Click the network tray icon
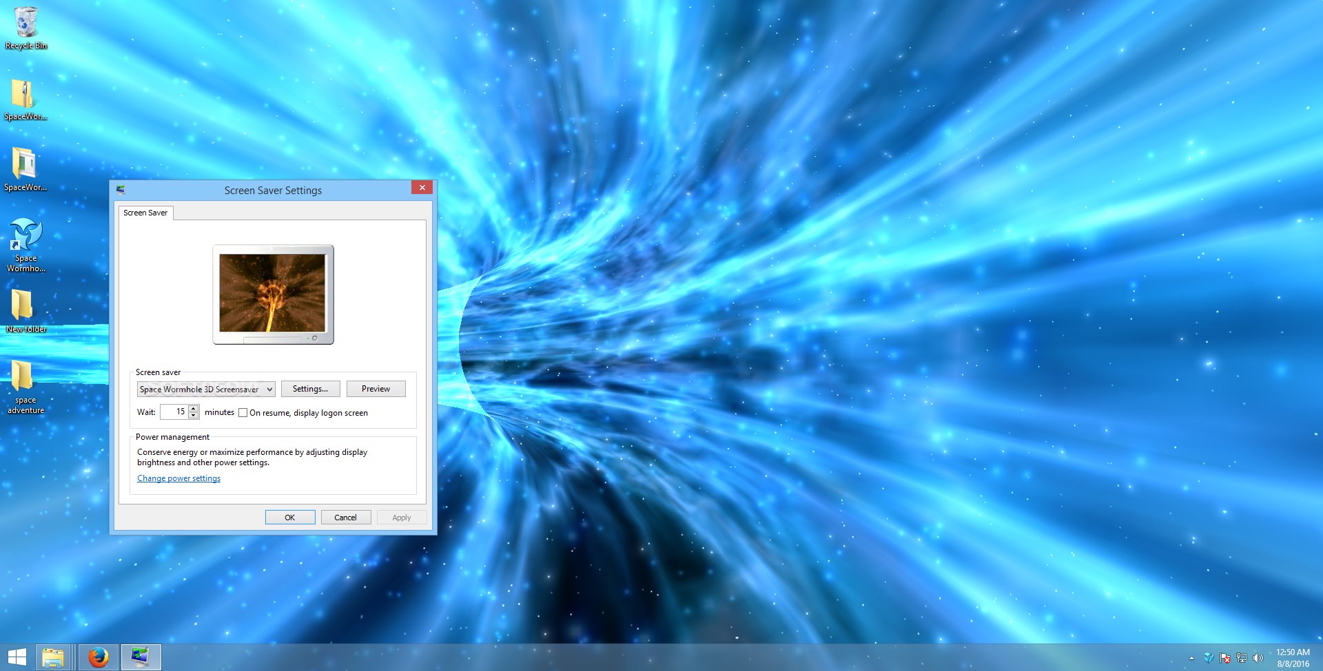 pos(1242,658)
